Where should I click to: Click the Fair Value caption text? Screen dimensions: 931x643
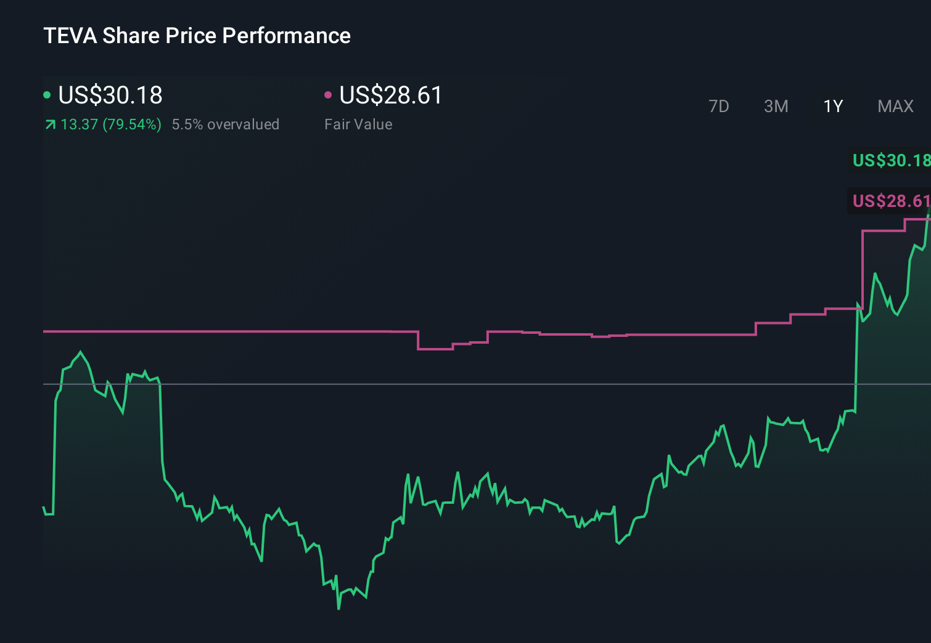point(358,124)
